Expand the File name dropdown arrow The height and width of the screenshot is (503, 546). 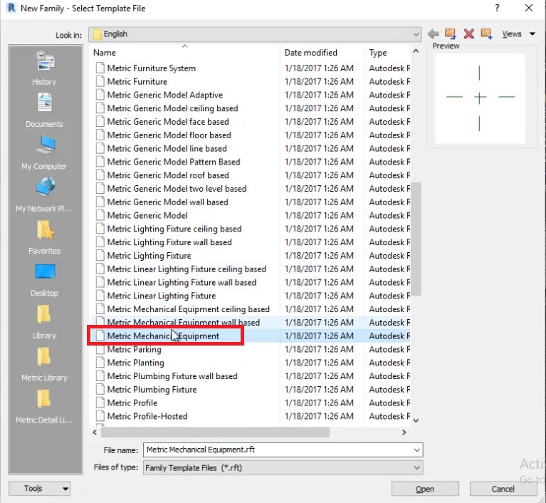point(417,450)
